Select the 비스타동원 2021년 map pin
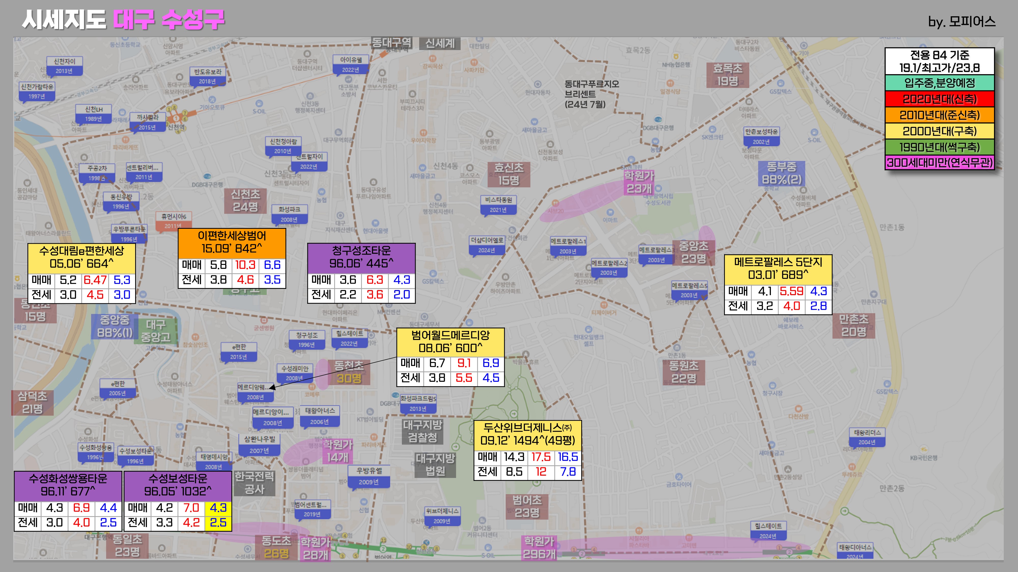Screen dimensions: 1018x572 (498, 205)
